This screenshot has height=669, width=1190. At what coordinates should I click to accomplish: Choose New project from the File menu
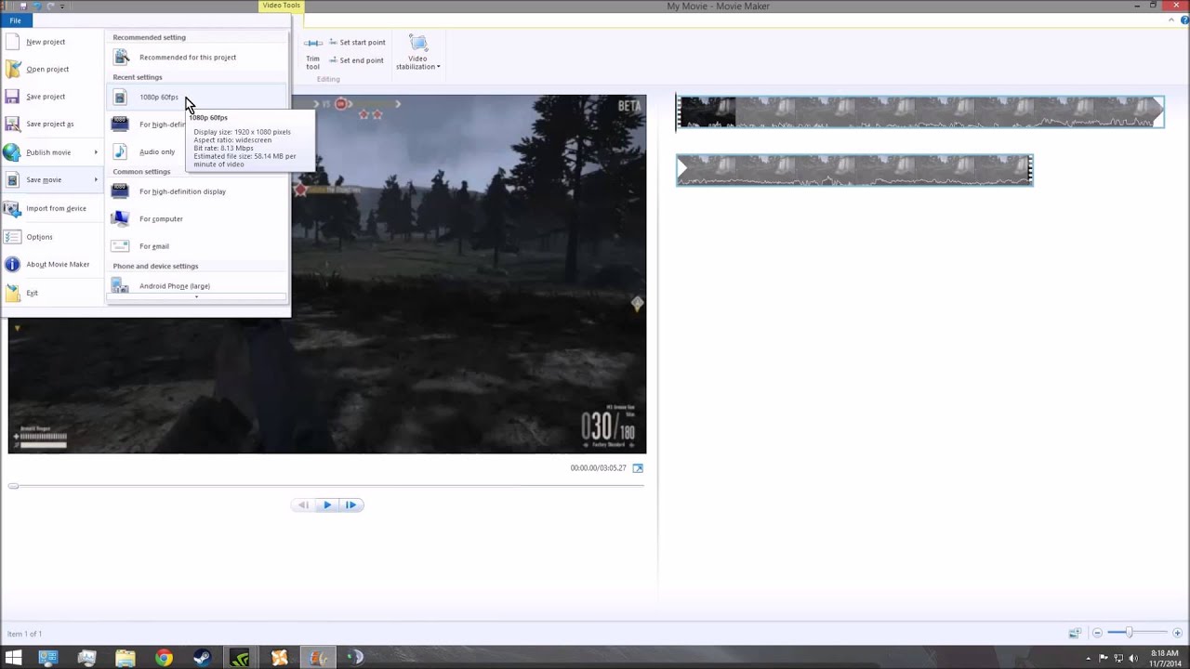click(52, 42)
